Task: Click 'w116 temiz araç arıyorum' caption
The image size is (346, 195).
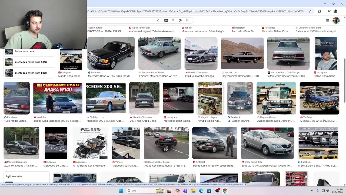Action: click(x=288, y=76)
